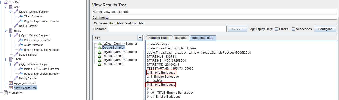
Task: Collapse the Dummy Sampler node under HTML
Action: click(x=10, y=35)
